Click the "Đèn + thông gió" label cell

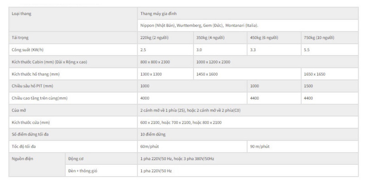pos(101,171)
